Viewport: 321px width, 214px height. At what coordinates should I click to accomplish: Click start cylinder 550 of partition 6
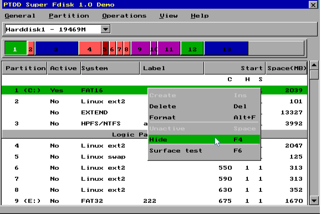click(x=225, y=168)
